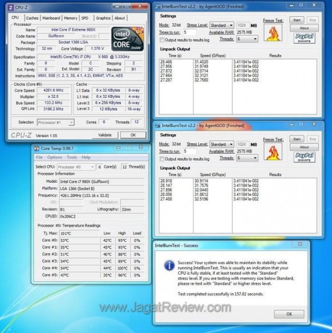Switch to the Caches tab in CPU-Z
The width and height of the screenshot is (332, 333).
(32, 18)
